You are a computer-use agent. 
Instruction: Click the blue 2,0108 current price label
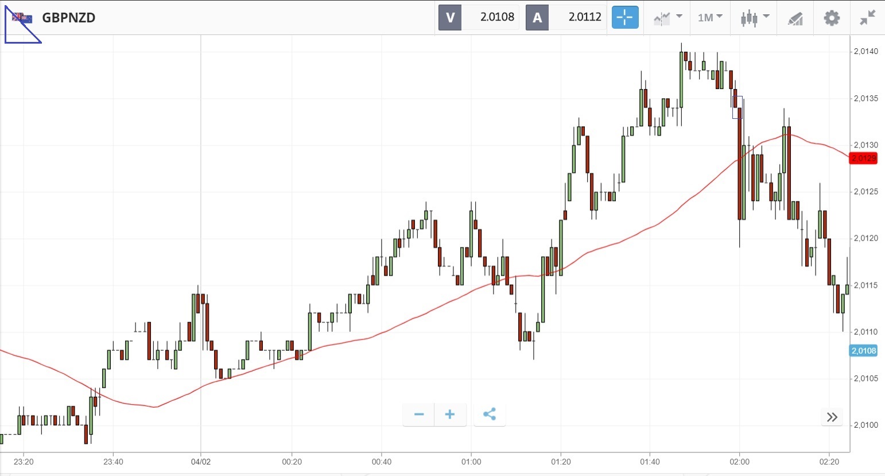coord(863,351)
